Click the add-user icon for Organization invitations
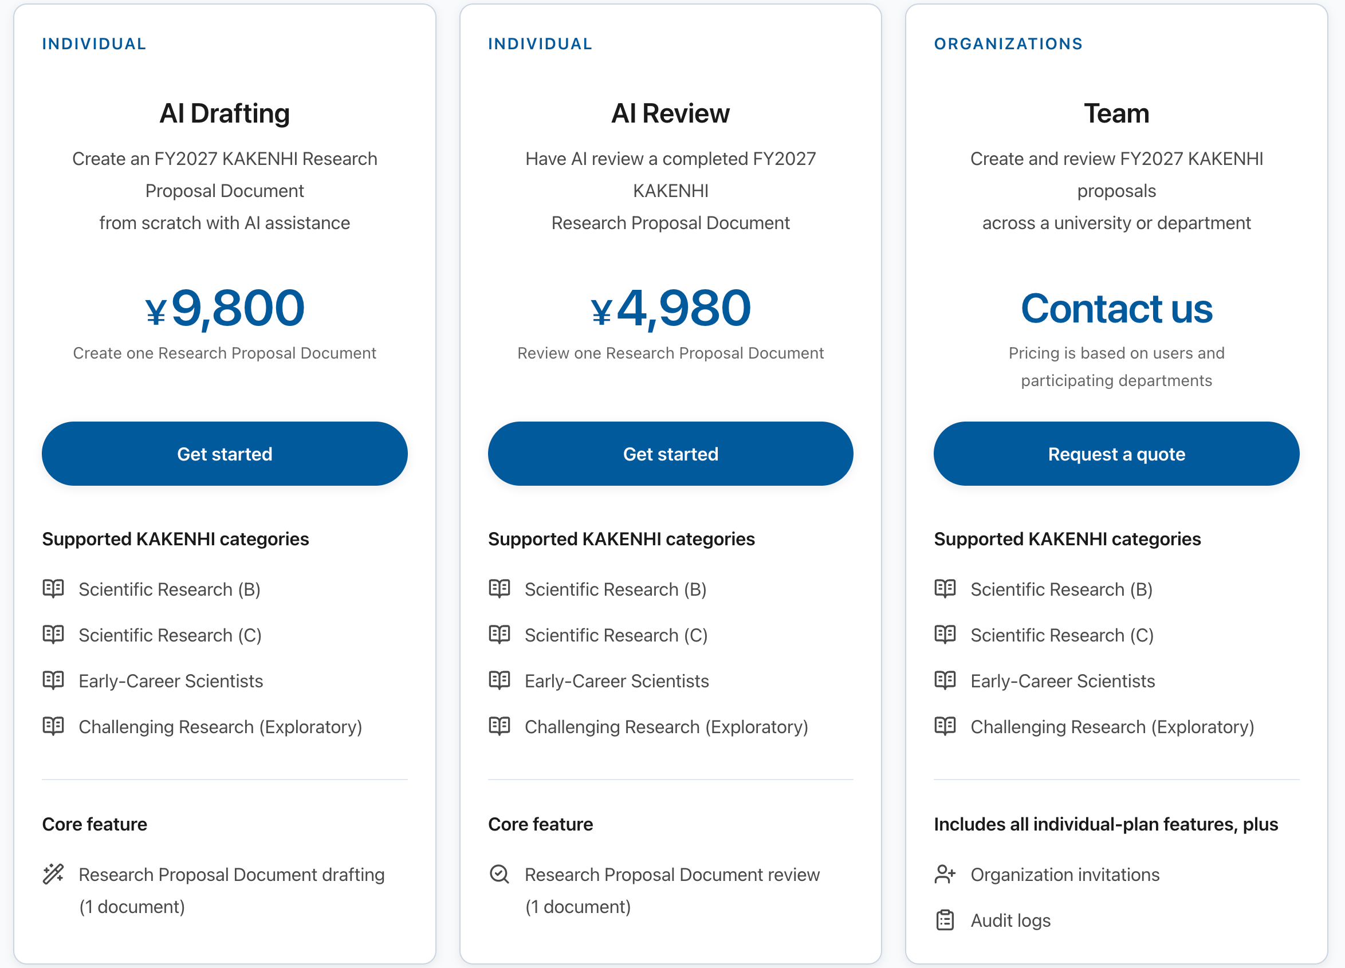This screenshot has height=968, width=1345. [x=945, y=873]
